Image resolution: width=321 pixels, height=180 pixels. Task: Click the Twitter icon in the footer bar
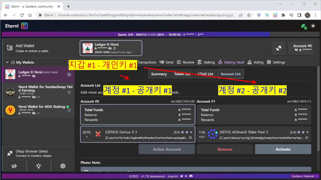[182, 176]
